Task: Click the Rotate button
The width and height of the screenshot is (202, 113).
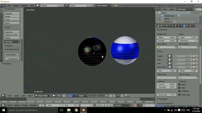Action: coord(12,16)
